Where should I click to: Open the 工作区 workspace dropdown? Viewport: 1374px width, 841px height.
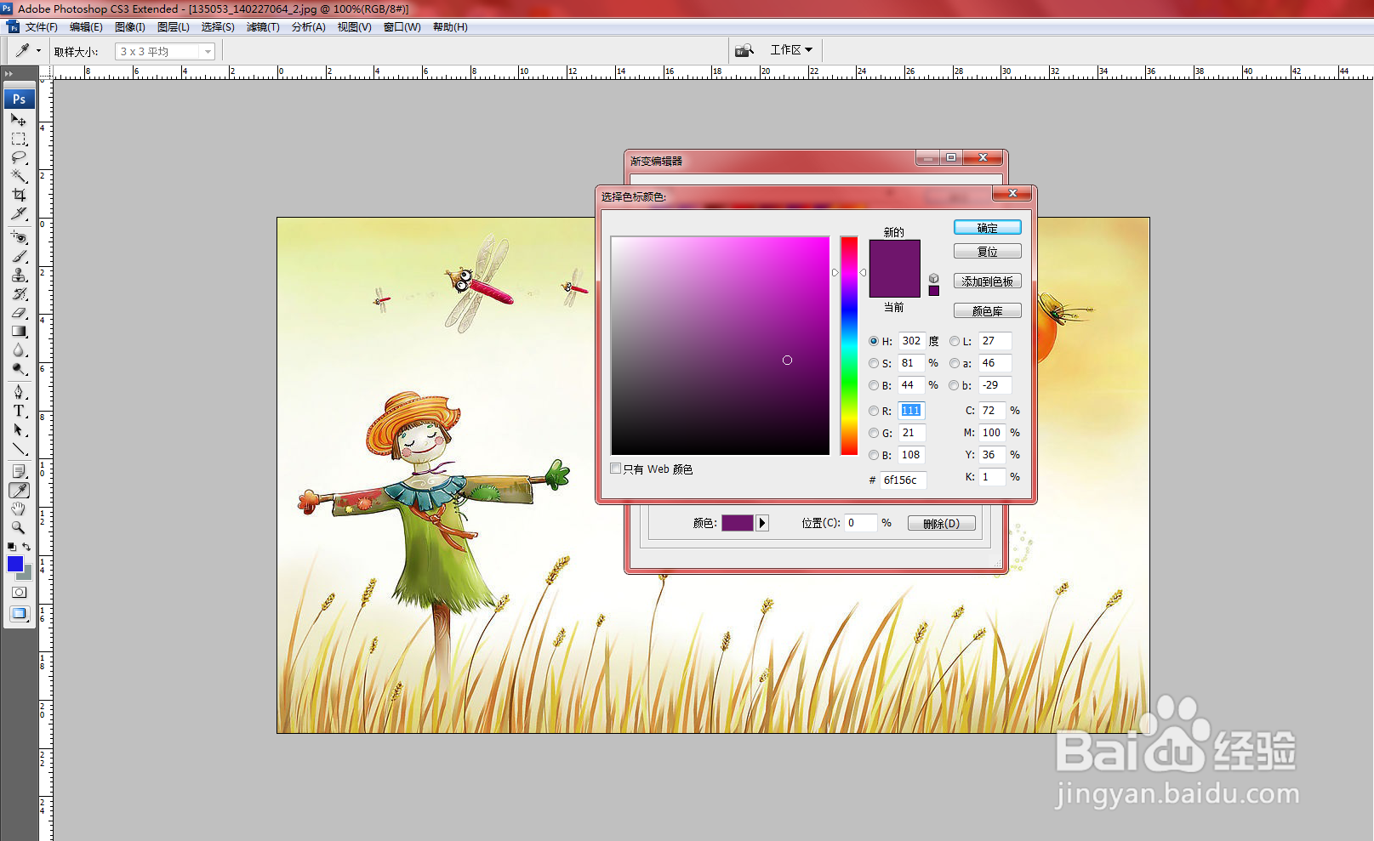coord(791,50)
